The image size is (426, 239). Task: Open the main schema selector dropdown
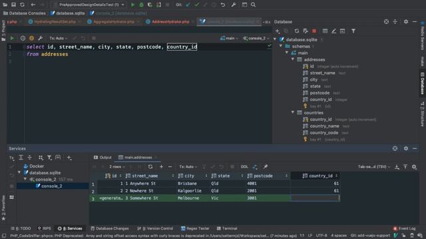click(x=229, y=39)
